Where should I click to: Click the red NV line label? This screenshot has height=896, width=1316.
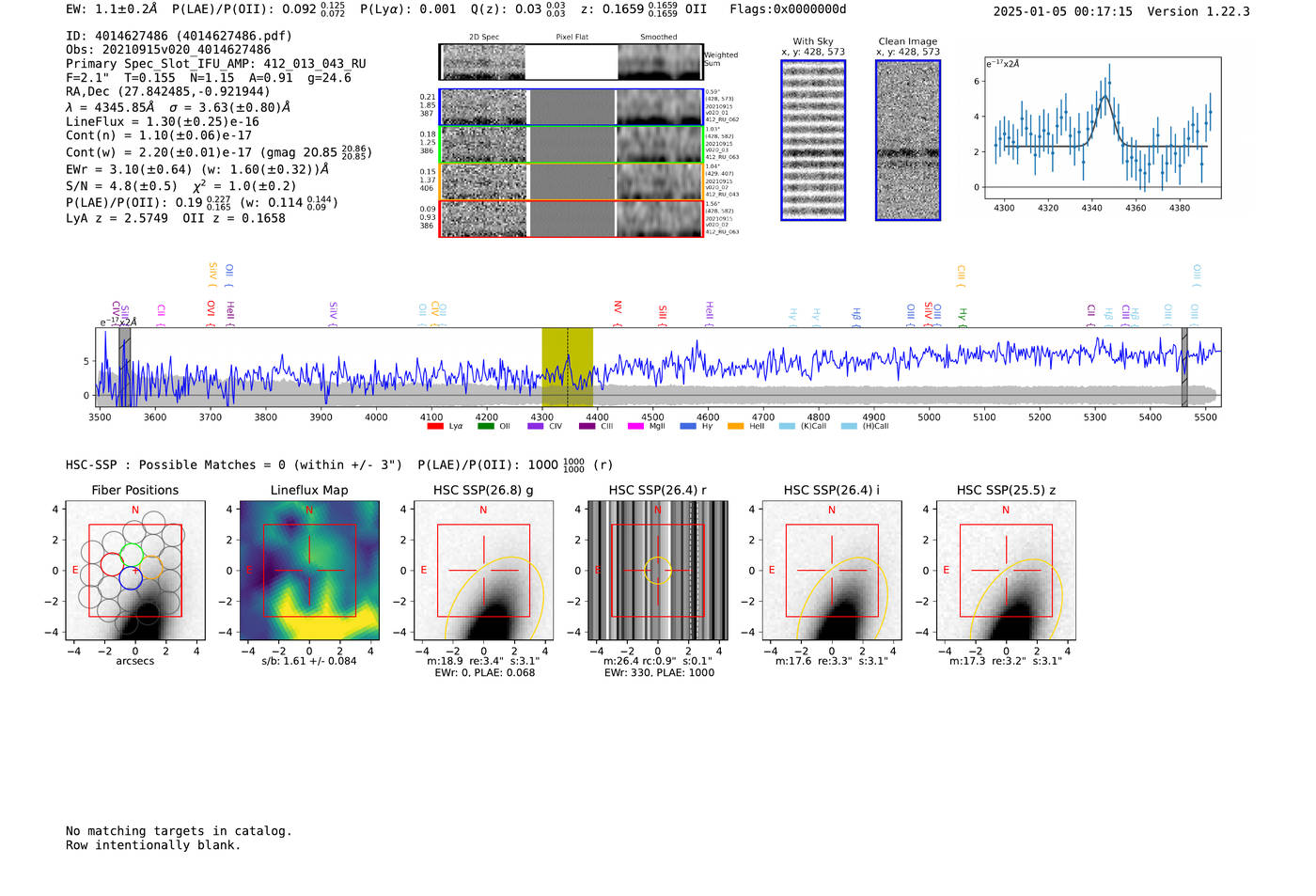(618, 311)
